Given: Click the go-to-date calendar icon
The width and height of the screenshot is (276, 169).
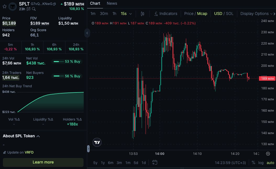Looking at the screenshot, I should 154,162.
